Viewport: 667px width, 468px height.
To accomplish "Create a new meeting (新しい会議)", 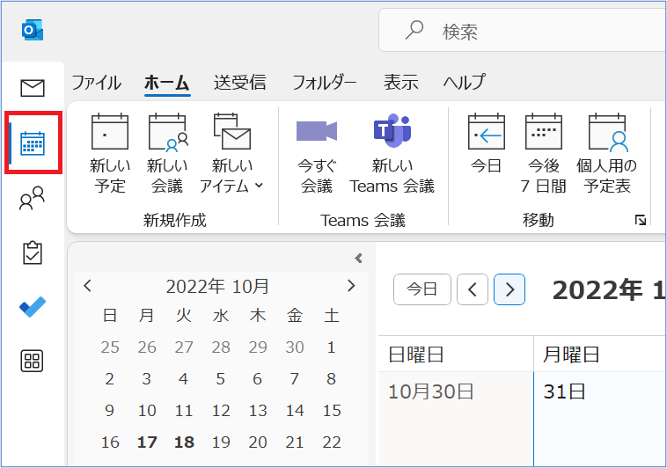I will (167, 154).
